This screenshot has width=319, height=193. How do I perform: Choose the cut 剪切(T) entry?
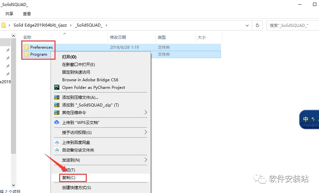68,170
